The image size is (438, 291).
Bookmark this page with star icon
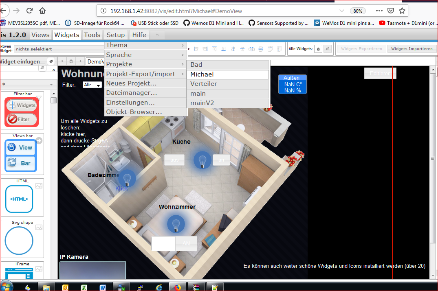point(402,11)
